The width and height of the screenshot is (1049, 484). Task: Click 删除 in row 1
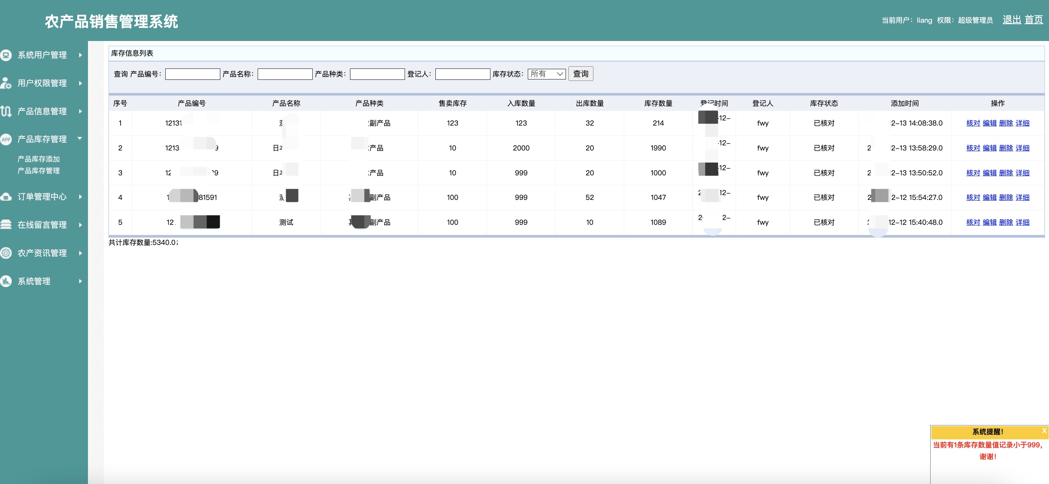1006,123
